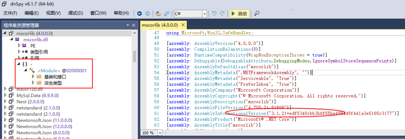Expand the Nest (2.0.0.0) assembly
The height and width of the screenshot is (139, 405).
(x=5, y=101)
